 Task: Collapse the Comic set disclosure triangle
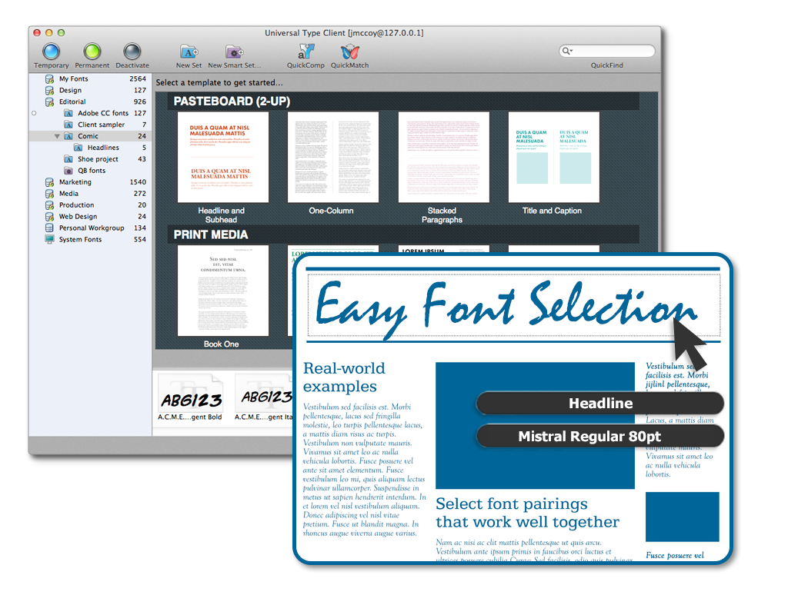tap(57, 136)
